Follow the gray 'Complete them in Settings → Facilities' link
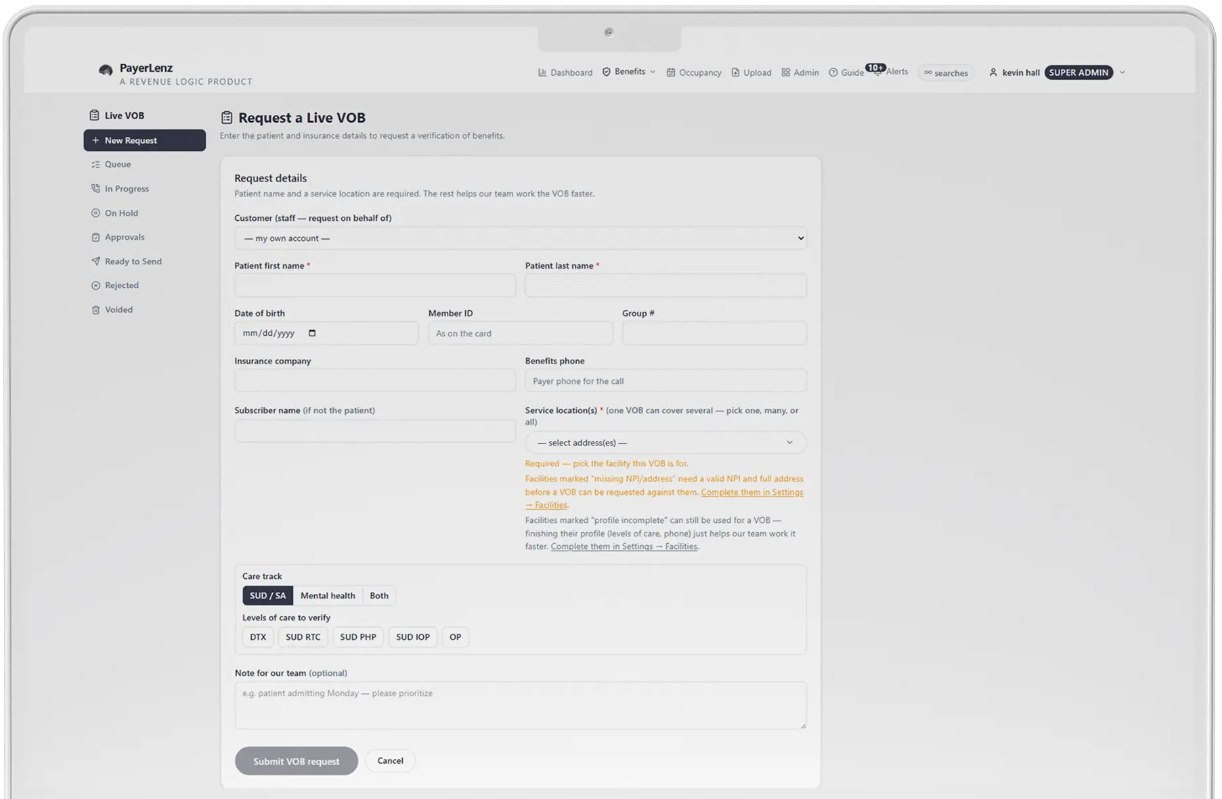Image resolution: width=1222 pixels, height=799 pixels. (x=624, y=546)
